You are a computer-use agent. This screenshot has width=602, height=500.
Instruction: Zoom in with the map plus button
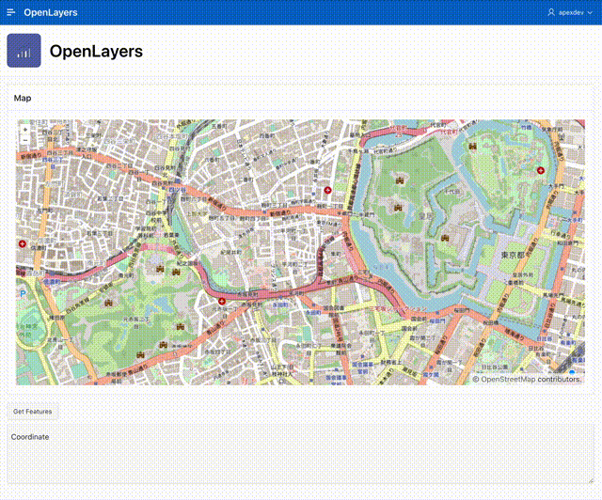coord(25,130)
